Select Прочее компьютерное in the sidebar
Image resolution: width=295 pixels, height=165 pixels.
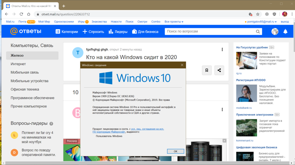[29, 106]
